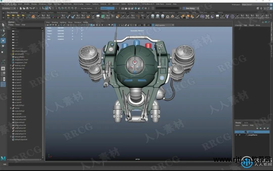This screenshot has width=273, height=171.
Task: Select the arrow Select tool in the toolbox
Action: pos(3,25)
